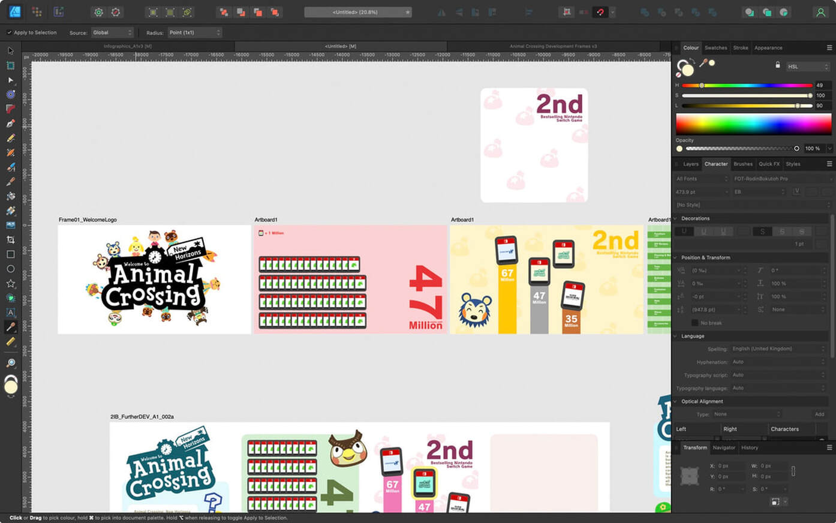Adjust the Hue slider
Screen dimensions: 836x523
point(747,85)
